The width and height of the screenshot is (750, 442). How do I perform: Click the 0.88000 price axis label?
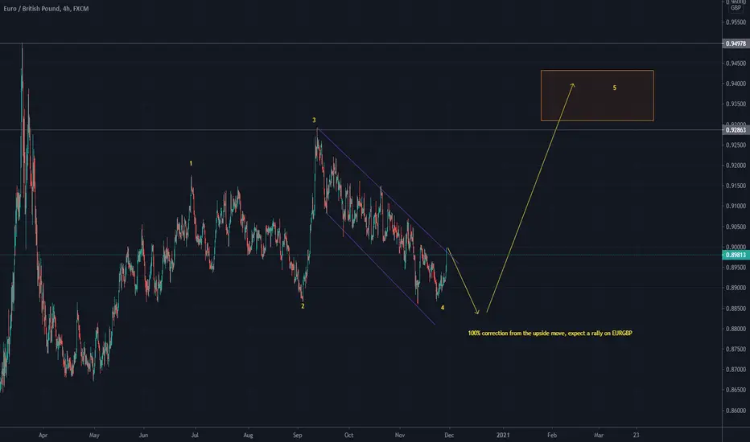pos(736,329)
